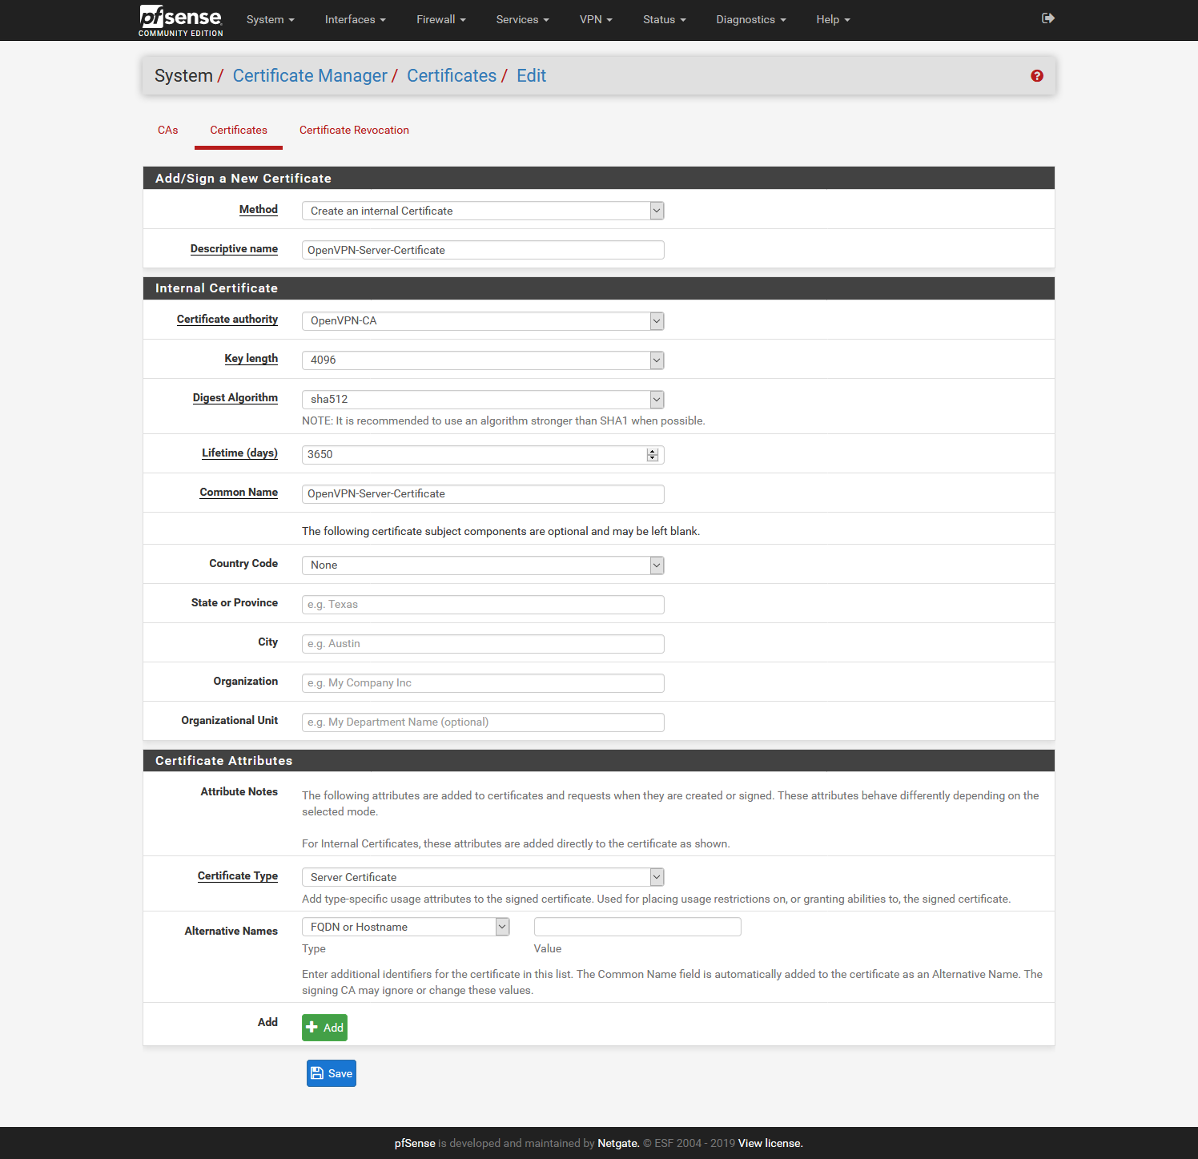Image resolution: width=1198 pixels, height=1159 pixels.
Task: Click the pfSense Community Edition logo
Action: [x=181, y=20]
